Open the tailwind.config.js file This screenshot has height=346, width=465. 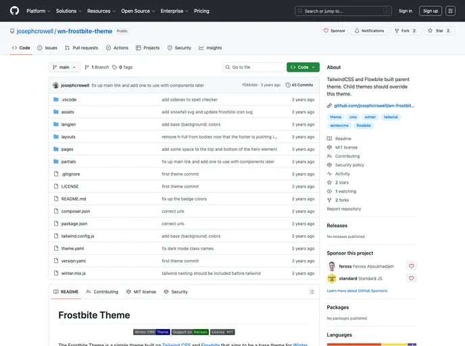(78, 236)
